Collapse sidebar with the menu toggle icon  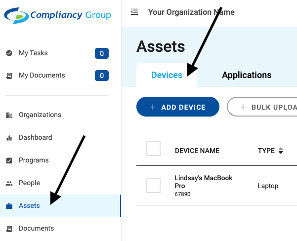tap(134, 12)
